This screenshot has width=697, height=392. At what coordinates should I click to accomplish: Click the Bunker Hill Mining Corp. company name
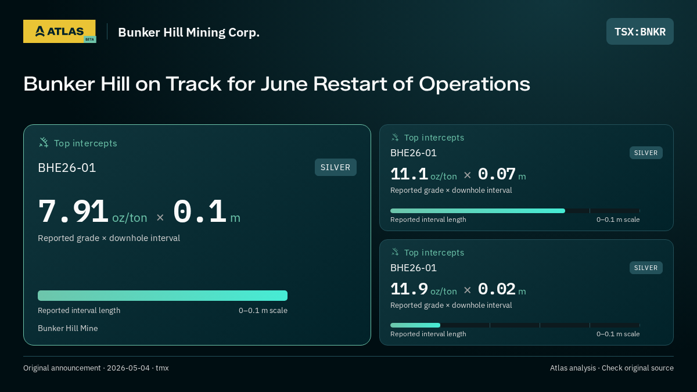click(189, 32)
